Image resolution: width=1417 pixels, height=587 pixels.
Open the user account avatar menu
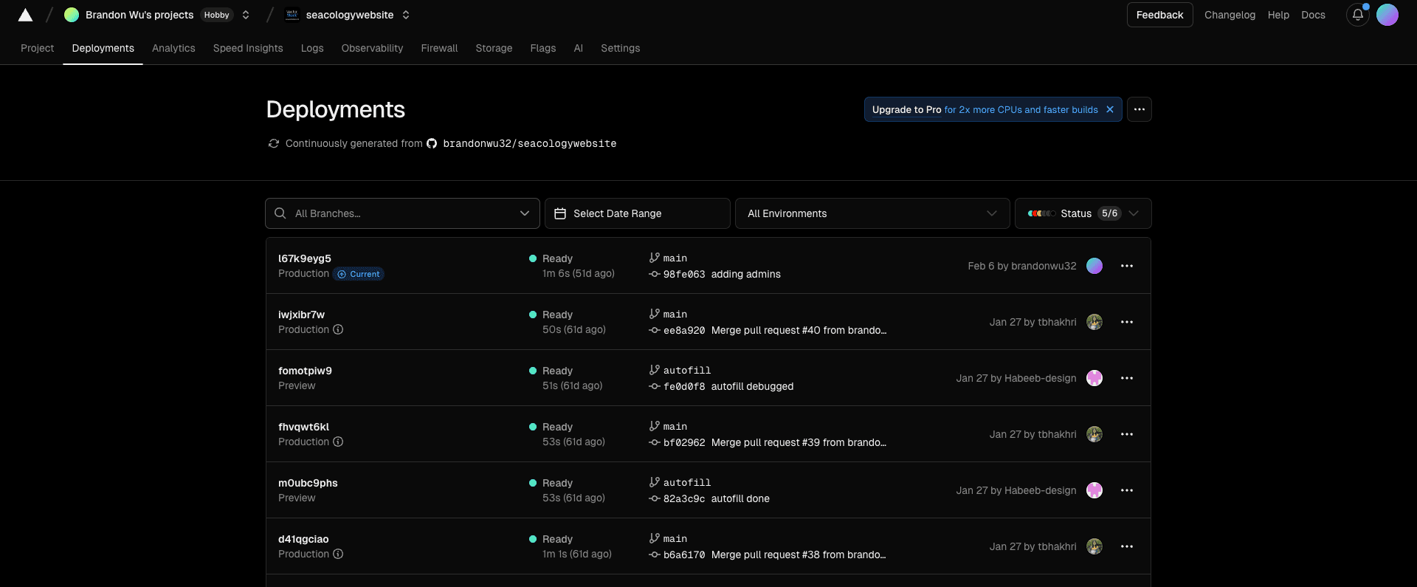1387,15
